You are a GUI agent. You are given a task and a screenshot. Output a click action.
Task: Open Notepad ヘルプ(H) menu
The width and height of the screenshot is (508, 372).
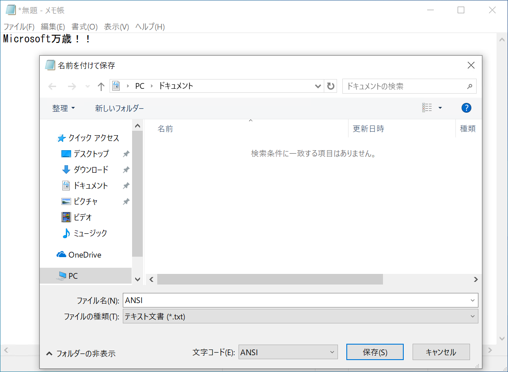[x=150, y=27]
